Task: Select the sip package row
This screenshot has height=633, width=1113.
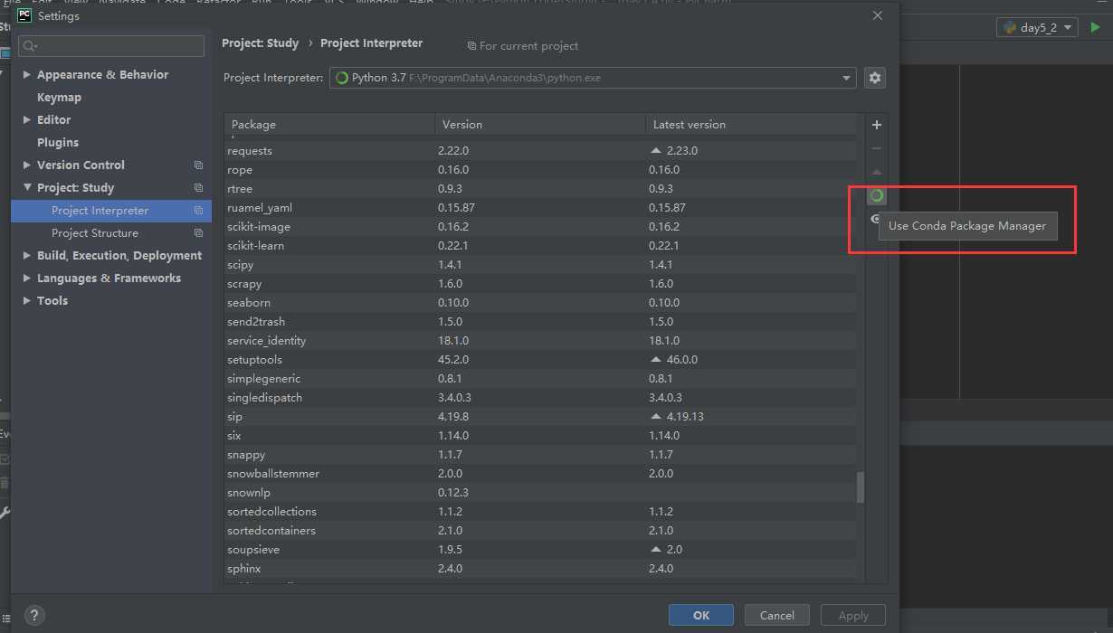Action: pyautogui.click(x=540, y=417)
